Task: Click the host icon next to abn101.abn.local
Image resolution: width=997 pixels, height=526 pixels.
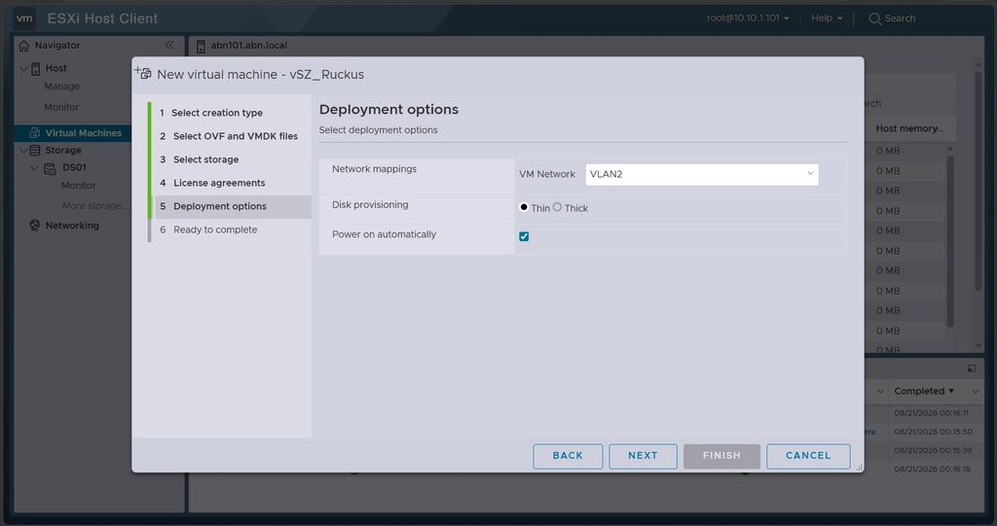Action: pyautogui.click(x=201, y=46)
